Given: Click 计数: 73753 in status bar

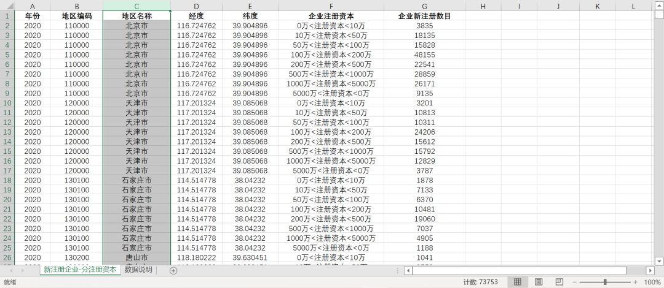Looking at the screenshot, I should (480, 282).
